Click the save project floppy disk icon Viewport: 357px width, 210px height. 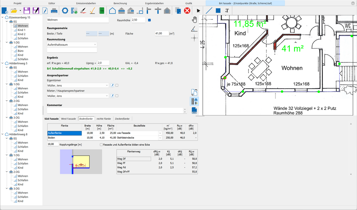click(26, 10)
